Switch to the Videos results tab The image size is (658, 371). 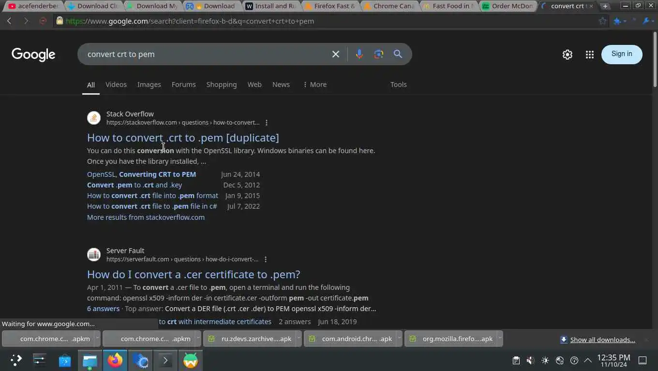tap(116, 85)
